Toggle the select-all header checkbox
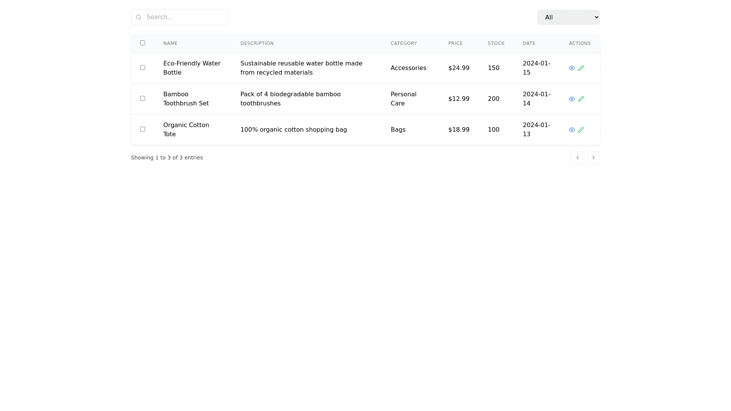Viewport: 731px width, 411px height. click(x=142, y=43)
